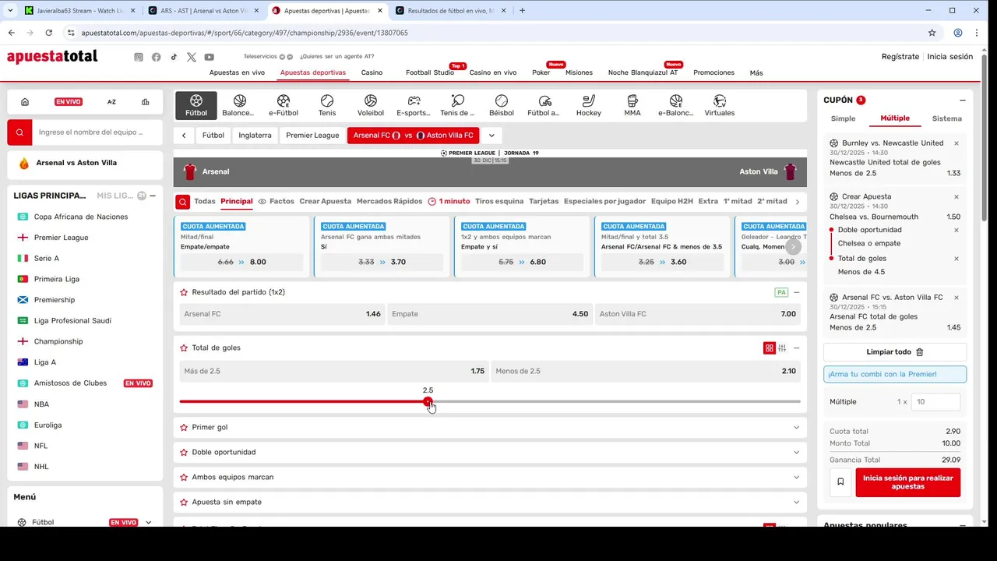Viewport: 997px width, 561px height.
Task: Open the Instagram social icon
Action: coord(139,57)
